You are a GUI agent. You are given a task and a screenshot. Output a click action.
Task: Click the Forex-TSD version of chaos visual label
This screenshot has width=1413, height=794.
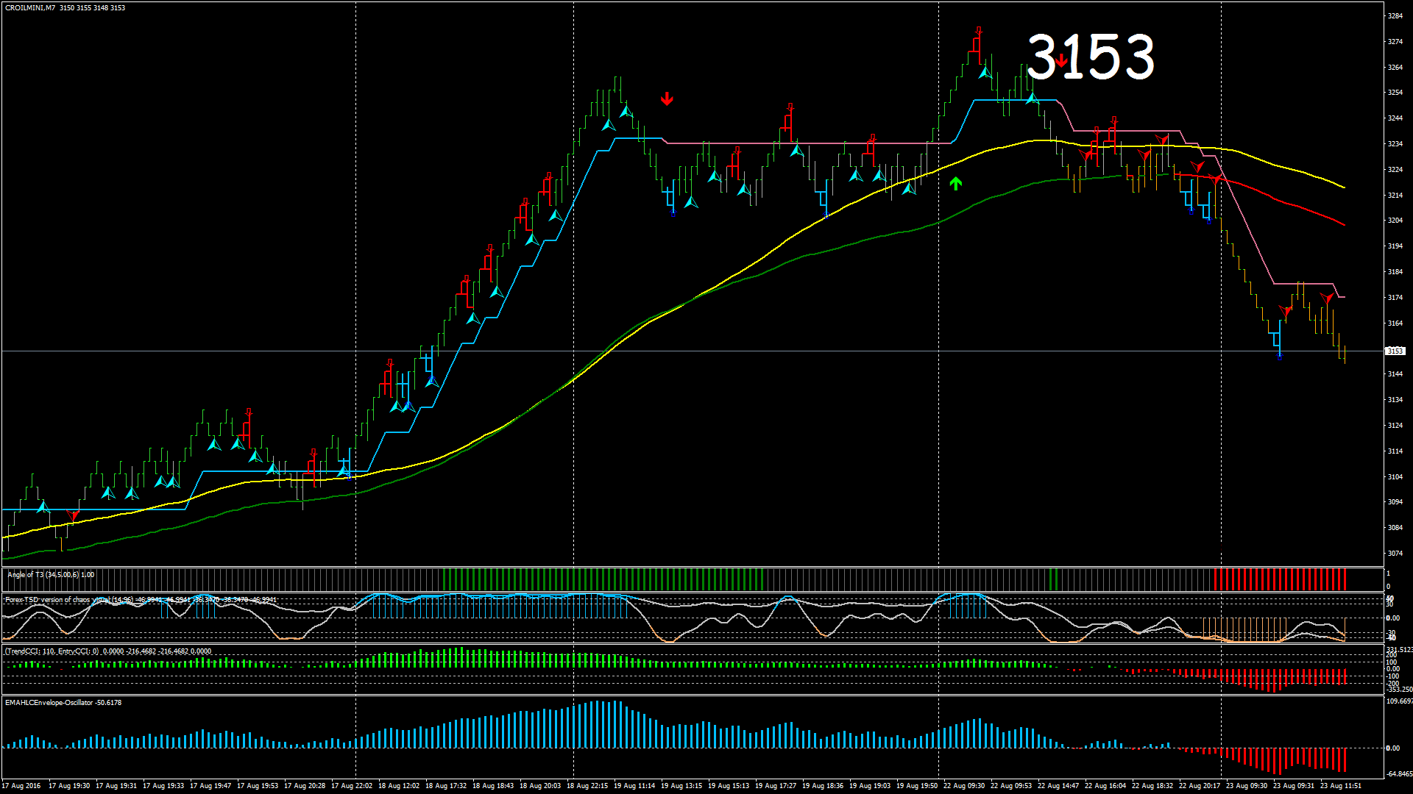tap(141, 600)
